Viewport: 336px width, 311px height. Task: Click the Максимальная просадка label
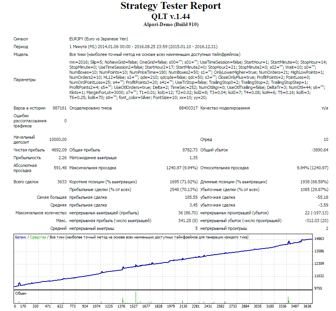93,168
